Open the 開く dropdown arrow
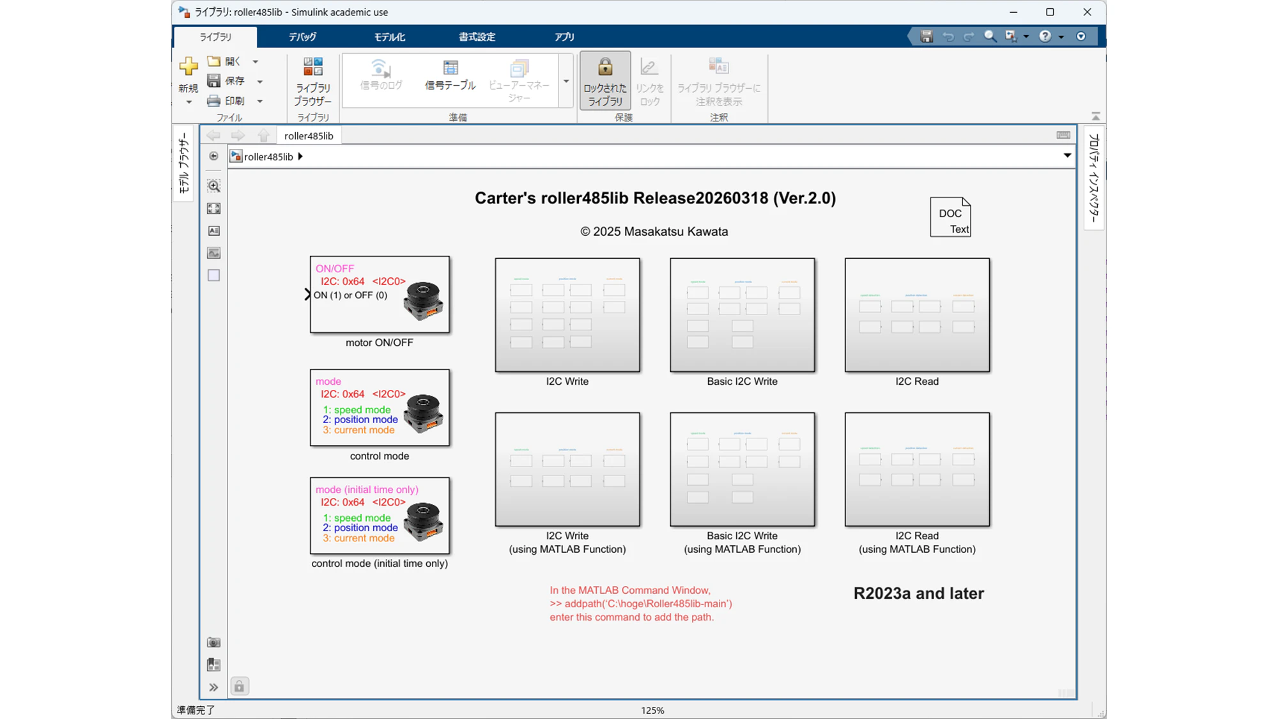 pos(256,62)
